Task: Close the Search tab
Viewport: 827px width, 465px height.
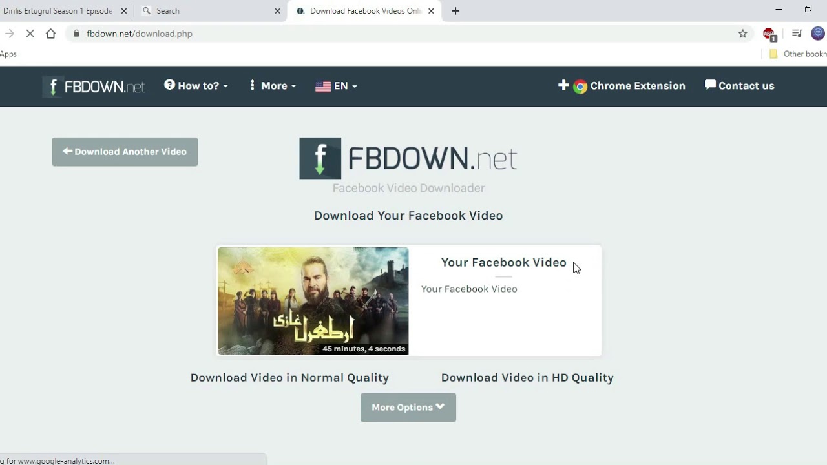Action: pyautogui.click(x=278, y=11)
